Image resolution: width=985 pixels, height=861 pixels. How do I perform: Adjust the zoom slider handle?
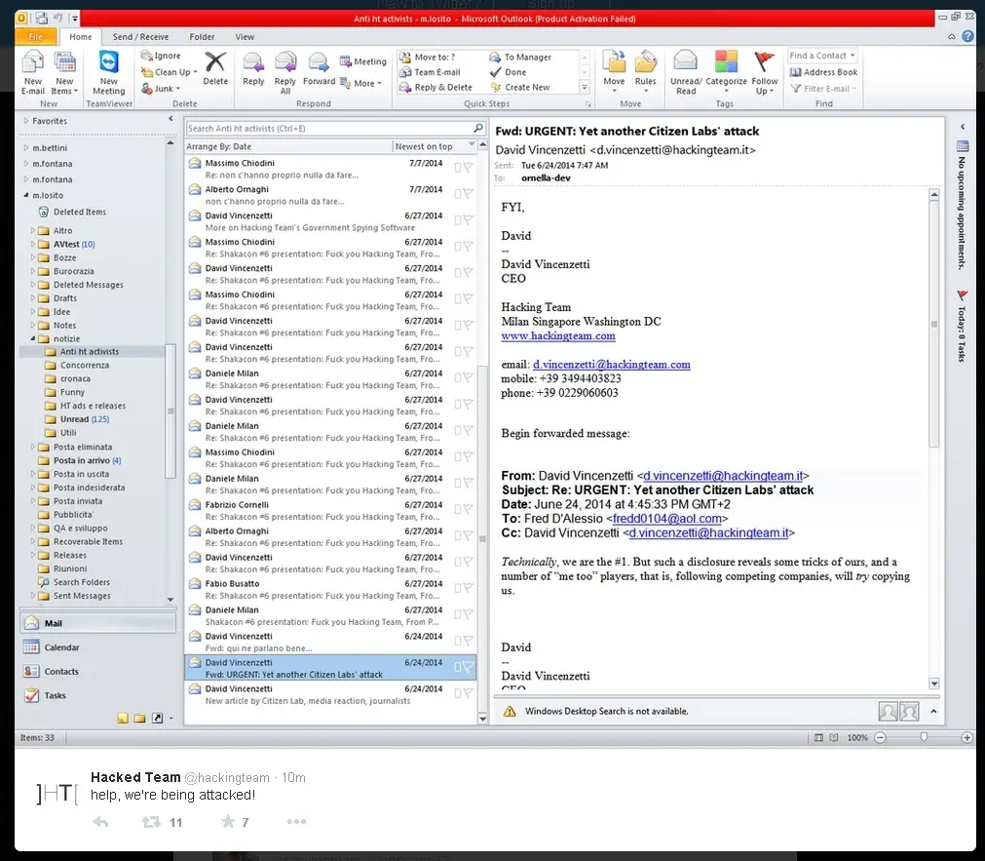[x=924, y=738]
